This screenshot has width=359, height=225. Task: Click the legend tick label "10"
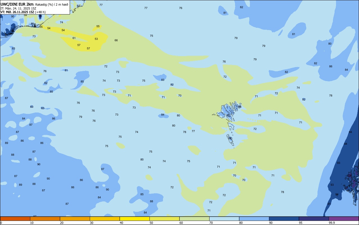[x=32, y=223]
